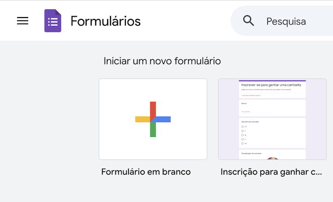Click the Iniciar um novo formulário heading
The width and height of the screenshot is (333, 202).
(x=162, y=61)
